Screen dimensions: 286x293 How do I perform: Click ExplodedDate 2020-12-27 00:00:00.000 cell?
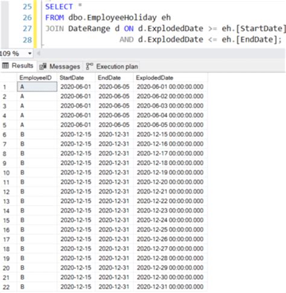tap(171, 248)
